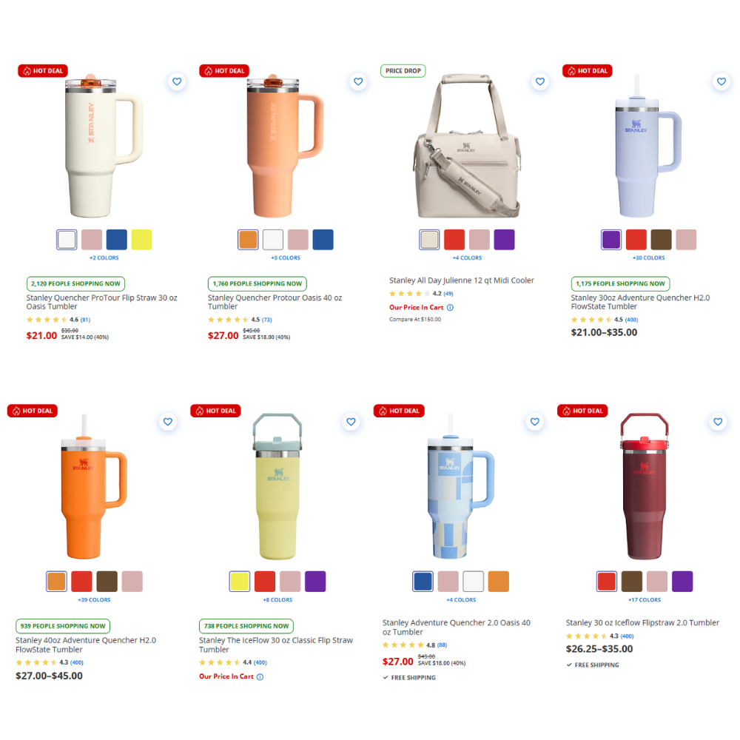The height and width of the screenshot is (740, 740).
Task: Expand +30 Colors for 30oz Adventure Quencher
Action: click(648, 258)
